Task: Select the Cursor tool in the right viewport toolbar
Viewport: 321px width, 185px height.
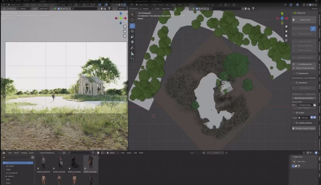Action: tap(133, 20)
